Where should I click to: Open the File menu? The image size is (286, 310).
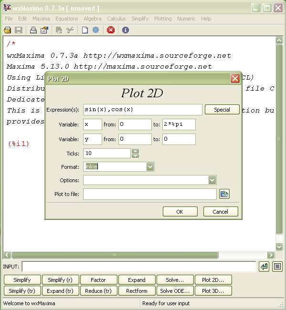9,19
